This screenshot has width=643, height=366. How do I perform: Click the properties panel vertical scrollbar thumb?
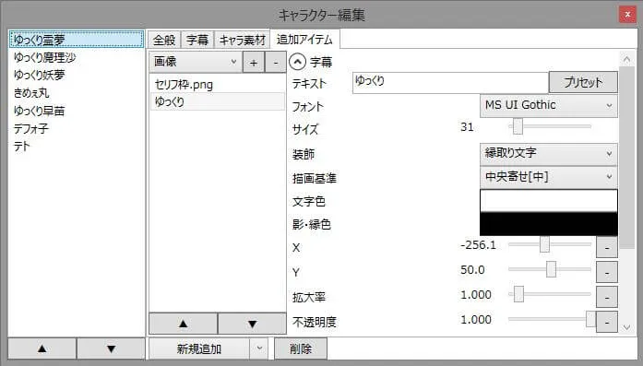point(626,158)
